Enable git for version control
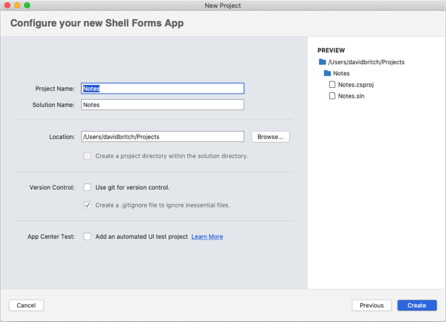446x322 pixels. tap(87, 188)
